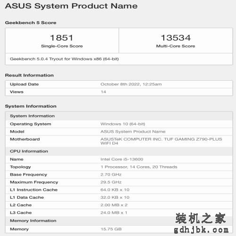Select the 64.0 KB x 10 cache value

[x=115, y=190]
